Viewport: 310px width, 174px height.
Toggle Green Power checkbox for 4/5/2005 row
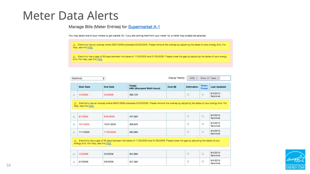(203, 94)
